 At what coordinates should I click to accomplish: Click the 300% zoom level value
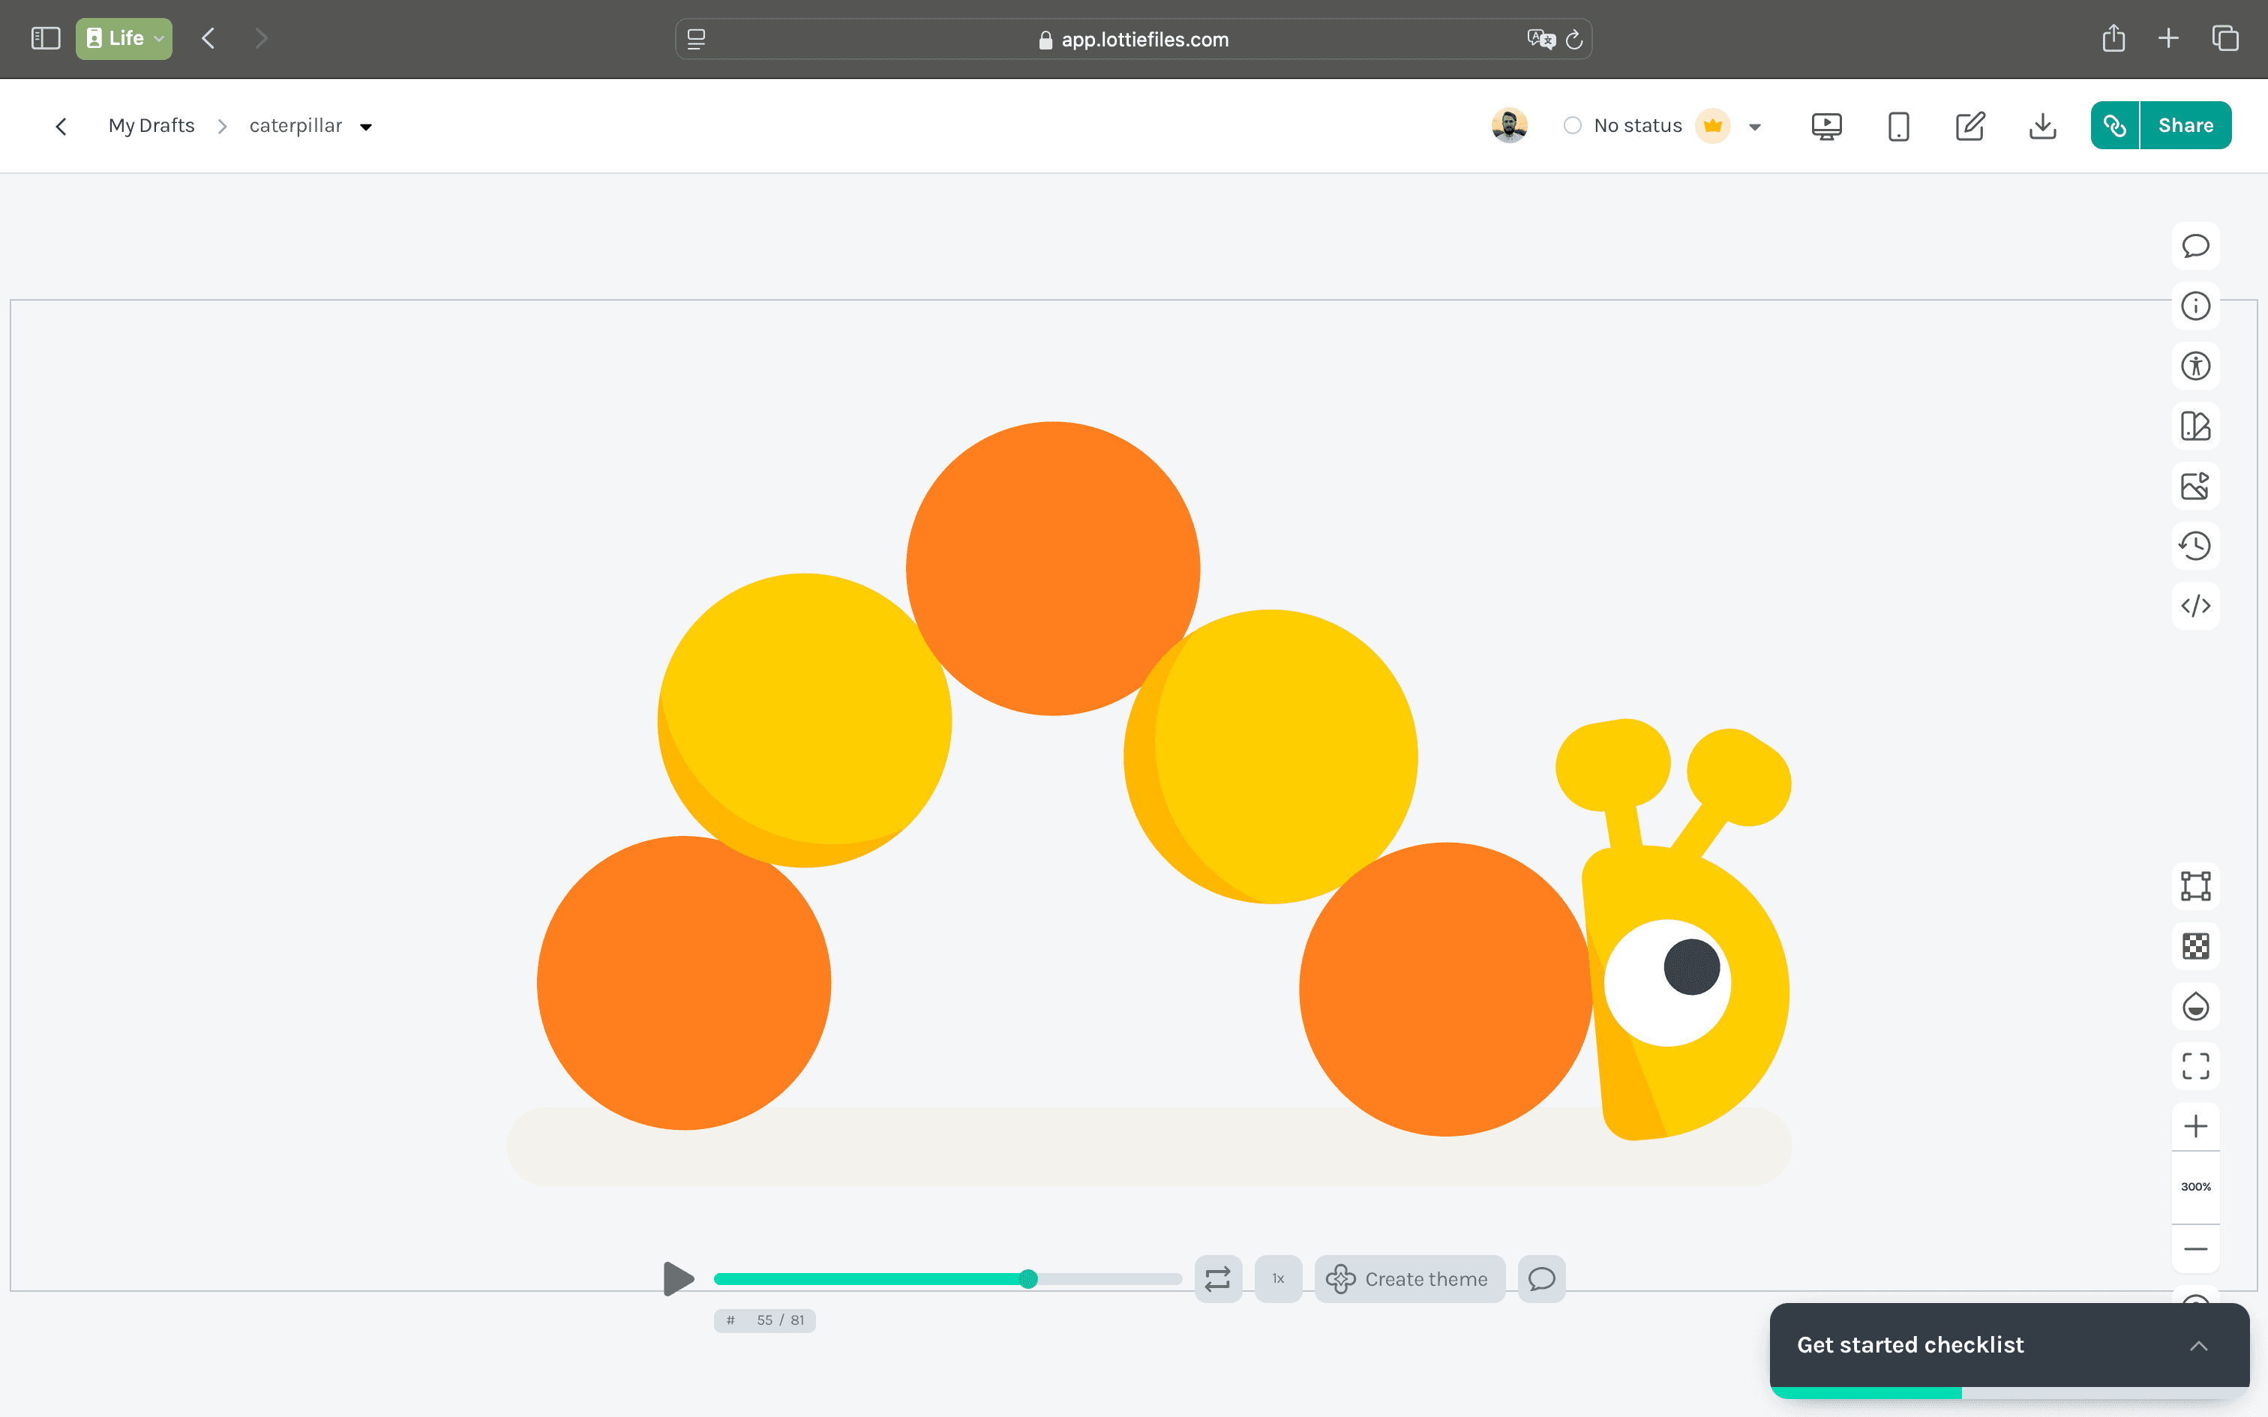point(2195,1186)
